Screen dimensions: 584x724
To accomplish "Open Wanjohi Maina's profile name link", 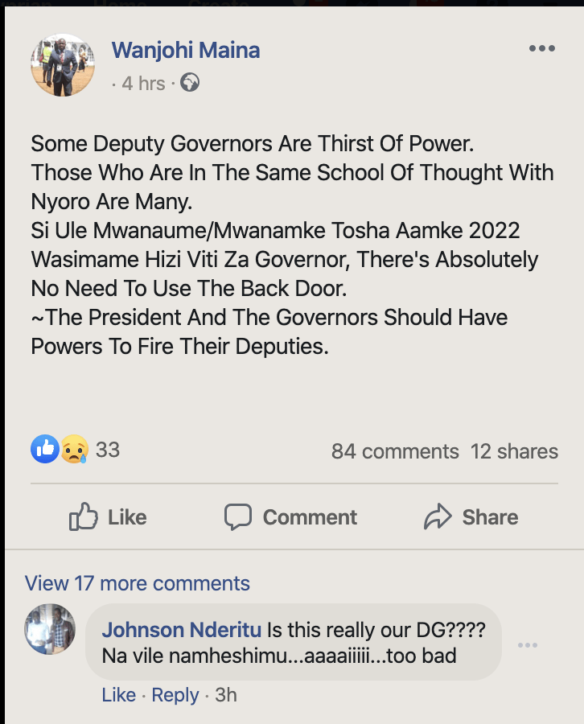I will [186, 50].
